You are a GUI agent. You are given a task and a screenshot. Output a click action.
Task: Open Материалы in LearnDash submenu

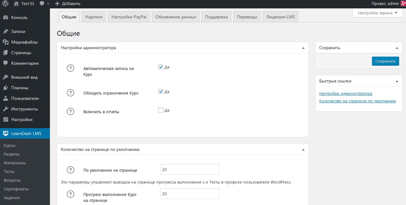(x=15, y=163)
